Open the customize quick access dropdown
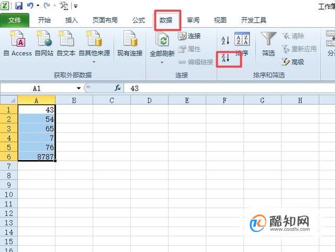 (x=76, y=6)
